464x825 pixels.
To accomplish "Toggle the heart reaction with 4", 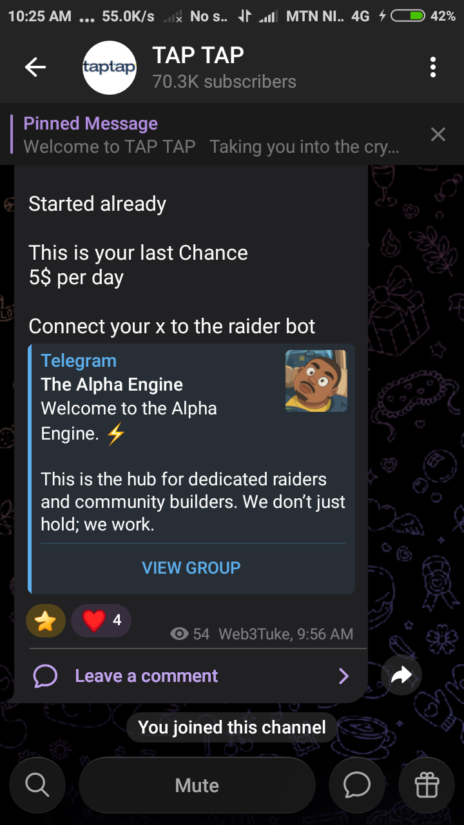I will 101,621.
